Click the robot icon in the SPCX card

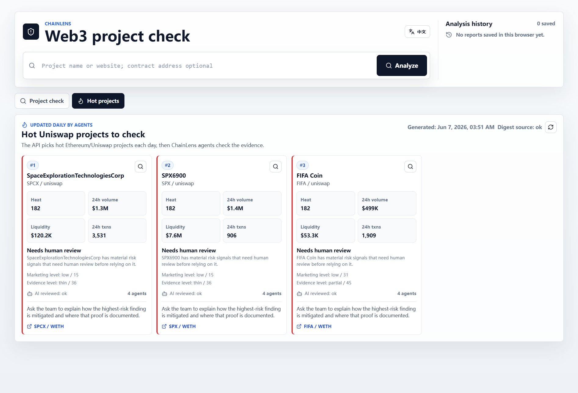pyautogui.click(x=30, y=294)
